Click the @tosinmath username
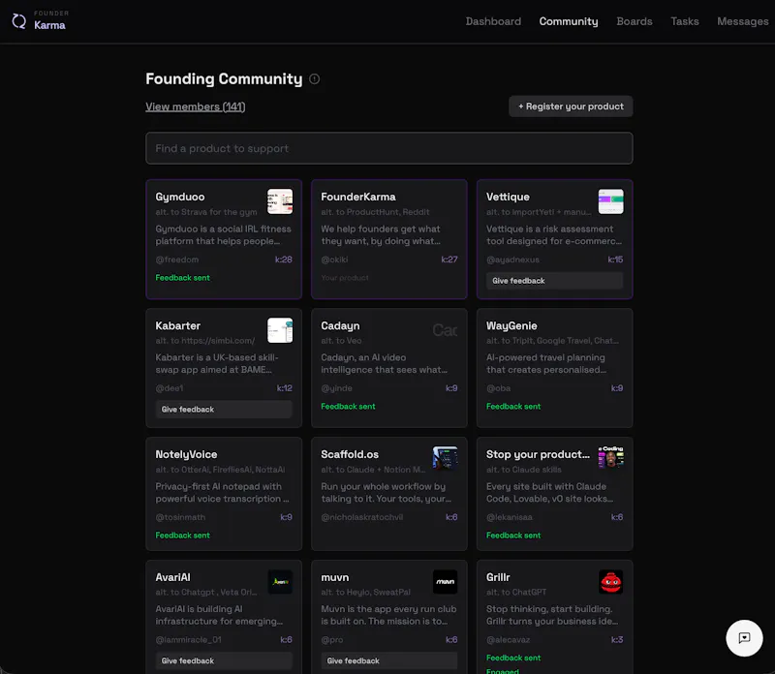Image resolution: width=775 pixels, height=674 pixels. click(180, 517)
